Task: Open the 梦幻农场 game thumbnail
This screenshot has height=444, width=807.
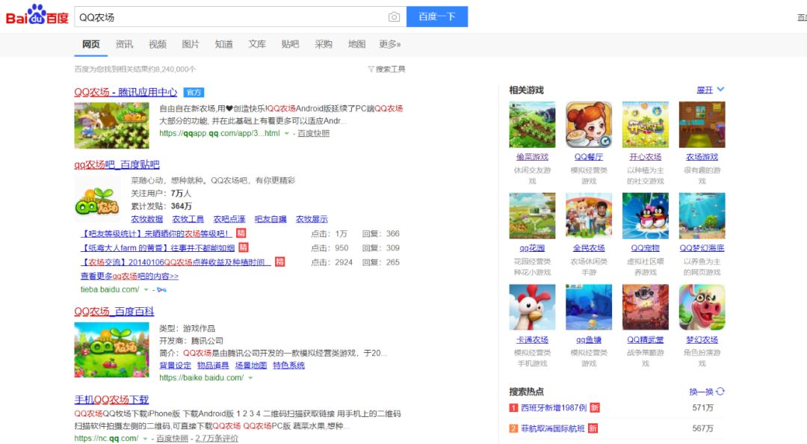Action: pyautogui.click(x=701, y=306)
